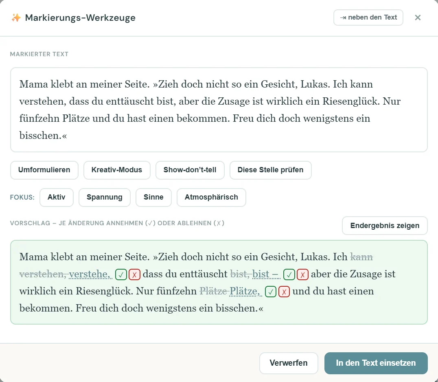Click the 'MARKIERTER TEXT' label

[x=39, y=54]
